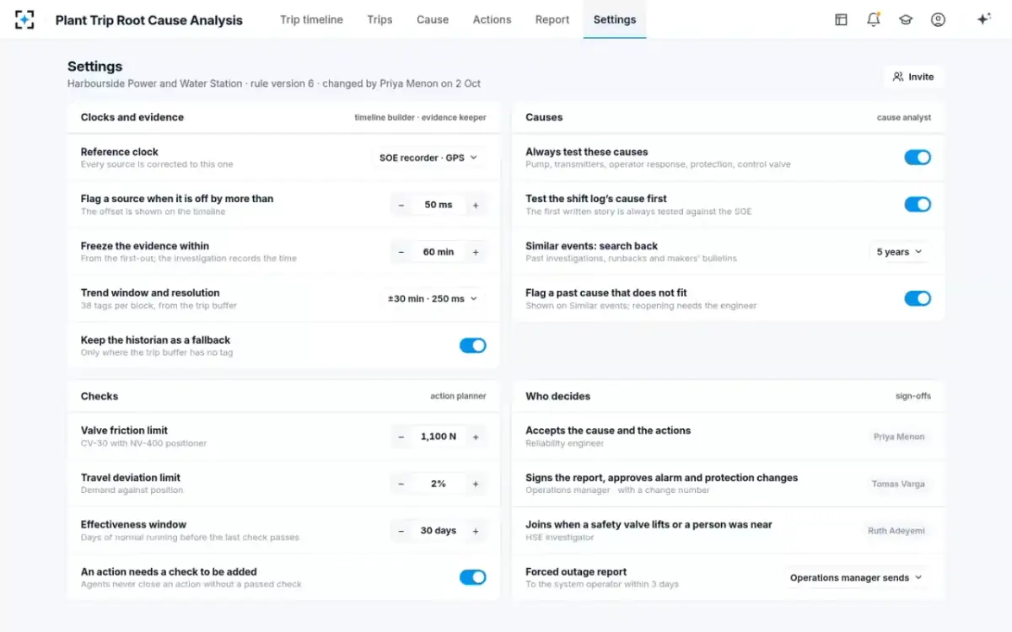Toggle Flag a past cause that does not fit
The width and height of the screenshot is (1012, 632).
[x=918, y=298]
